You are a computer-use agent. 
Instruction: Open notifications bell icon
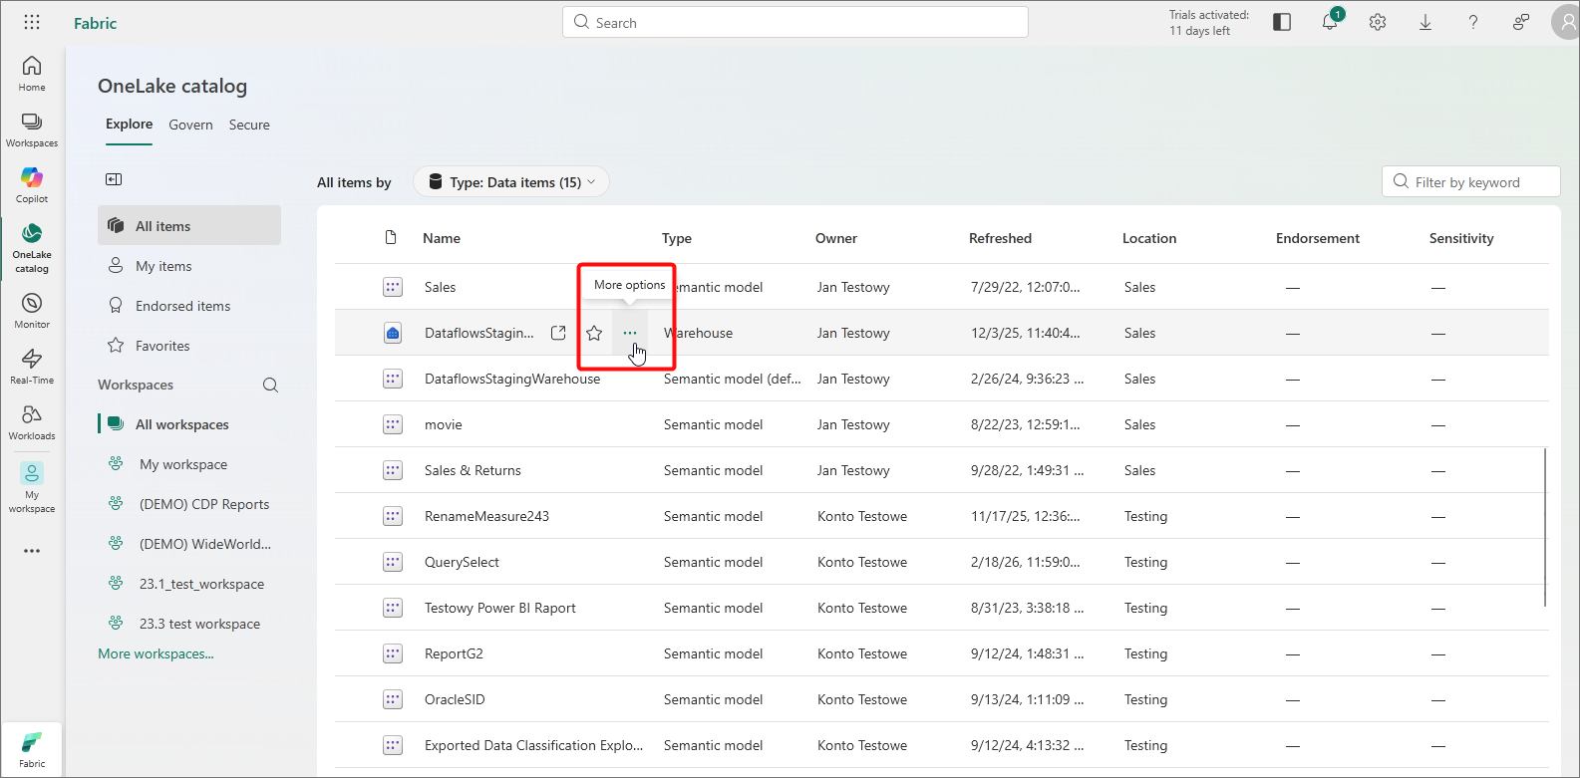[1330, 22]
